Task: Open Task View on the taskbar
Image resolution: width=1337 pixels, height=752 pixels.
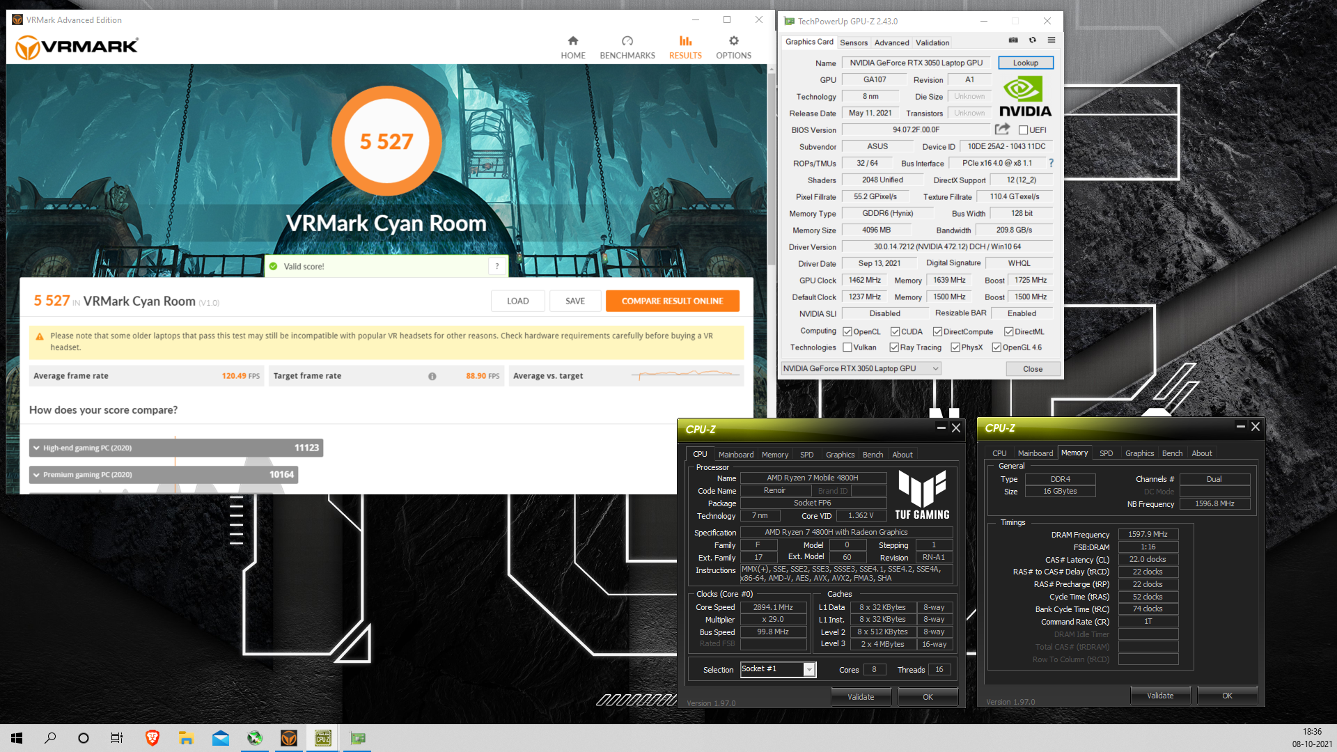Action: pos(117,738)
